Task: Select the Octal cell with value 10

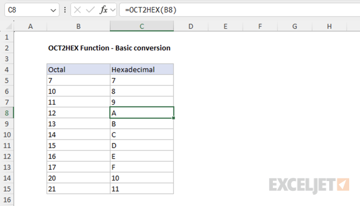Action: tap(78, 91)
